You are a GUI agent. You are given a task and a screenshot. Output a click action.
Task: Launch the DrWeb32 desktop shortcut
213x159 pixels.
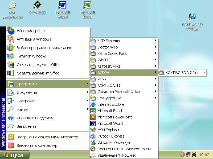tap(37, 8)
